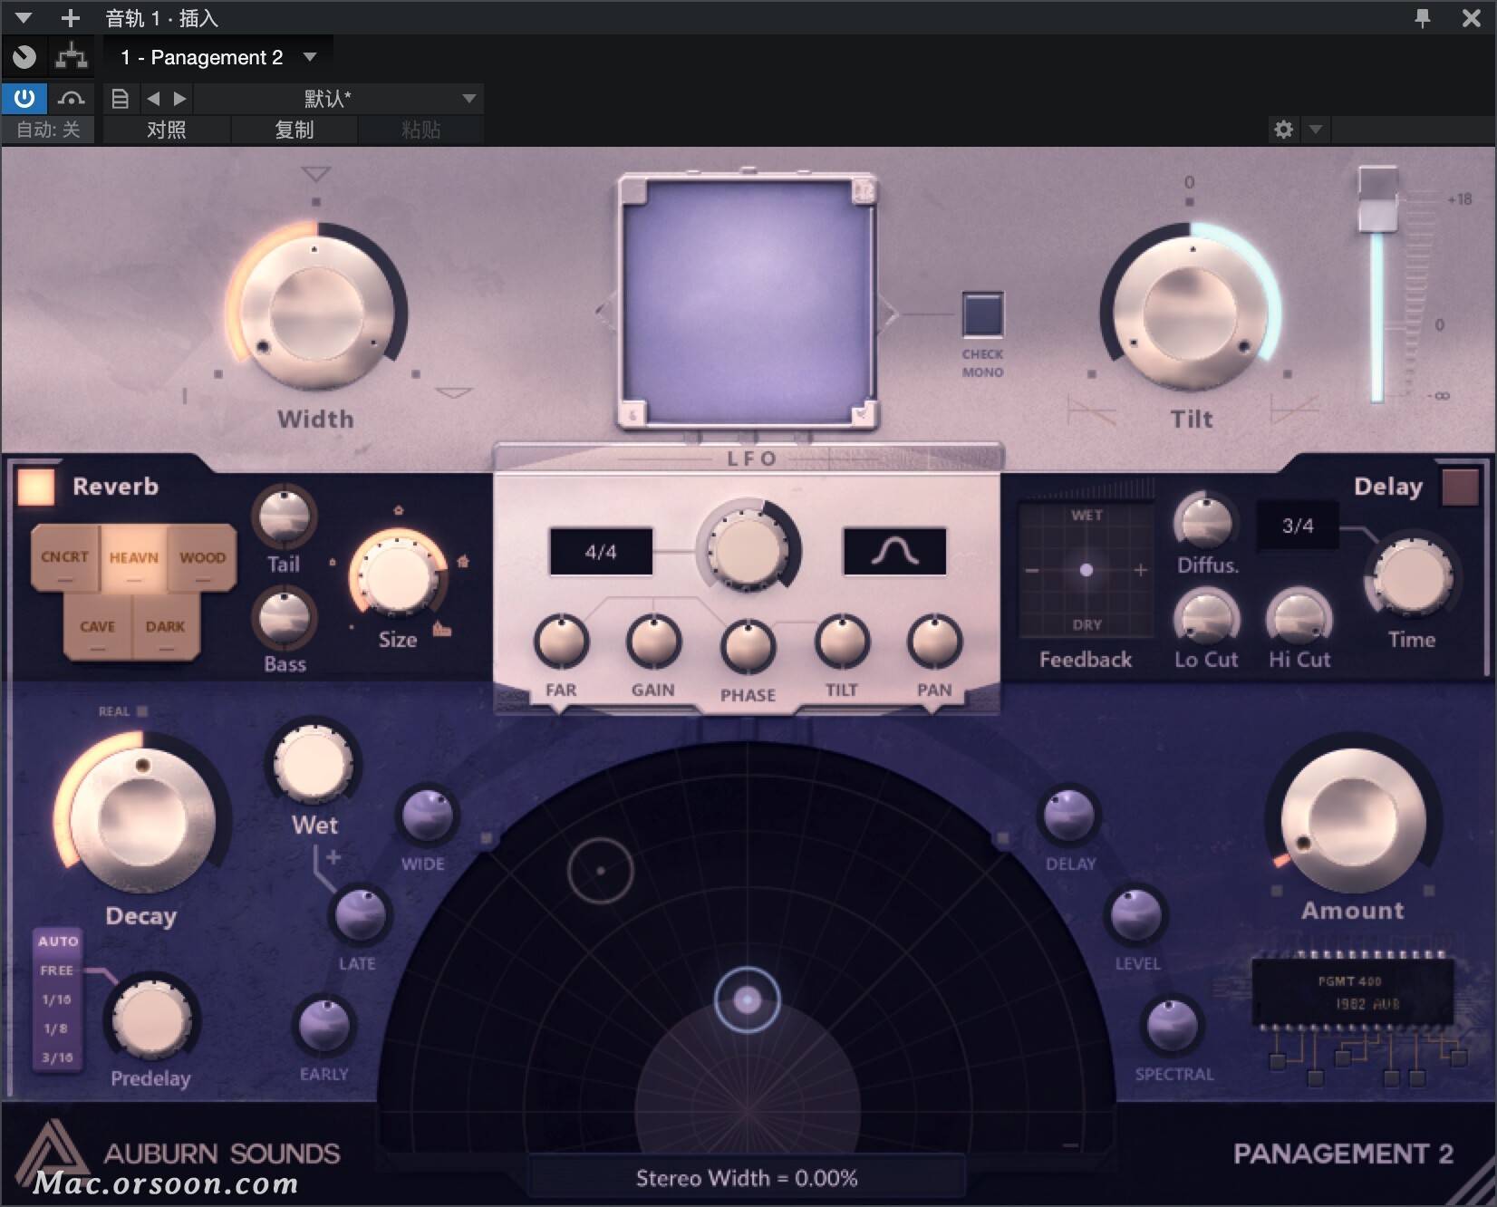Click the Amount knob
Screen dimensions: 1497x1207
point(1352,820)
